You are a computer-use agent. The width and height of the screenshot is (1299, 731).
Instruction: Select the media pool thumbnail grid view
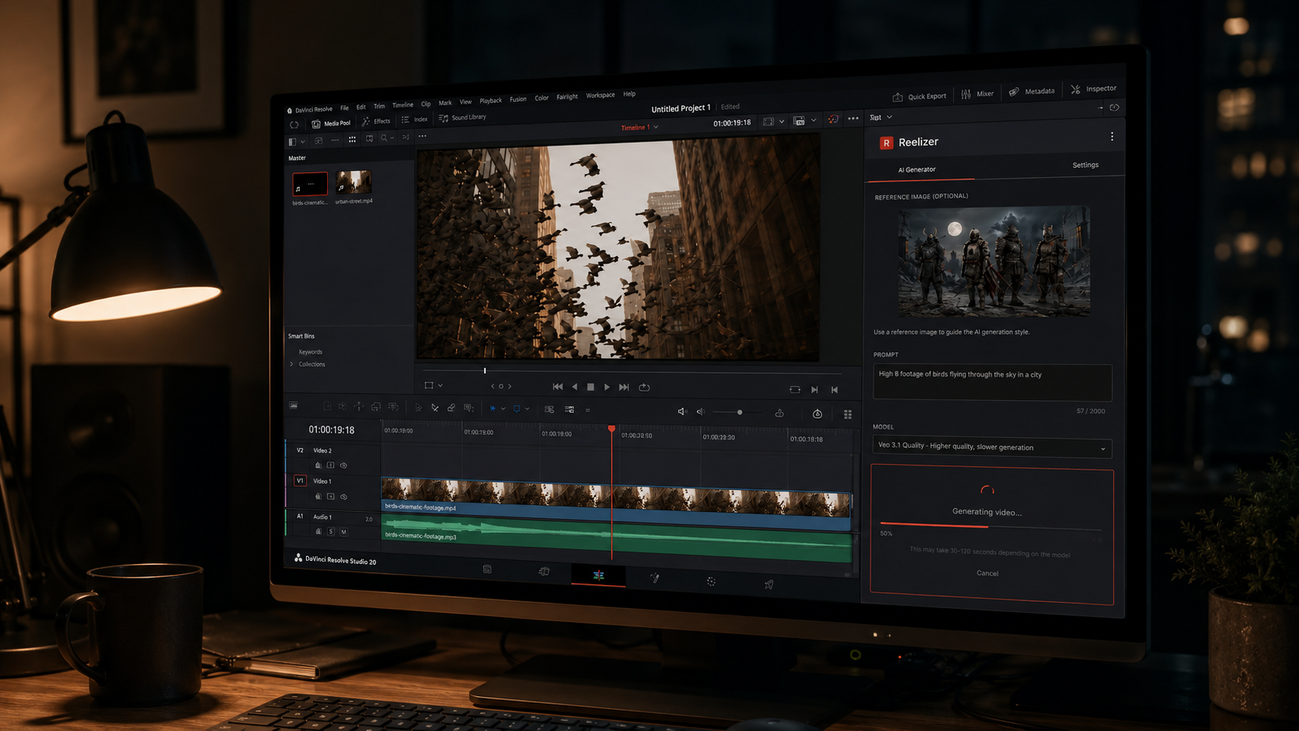[352, 140]
